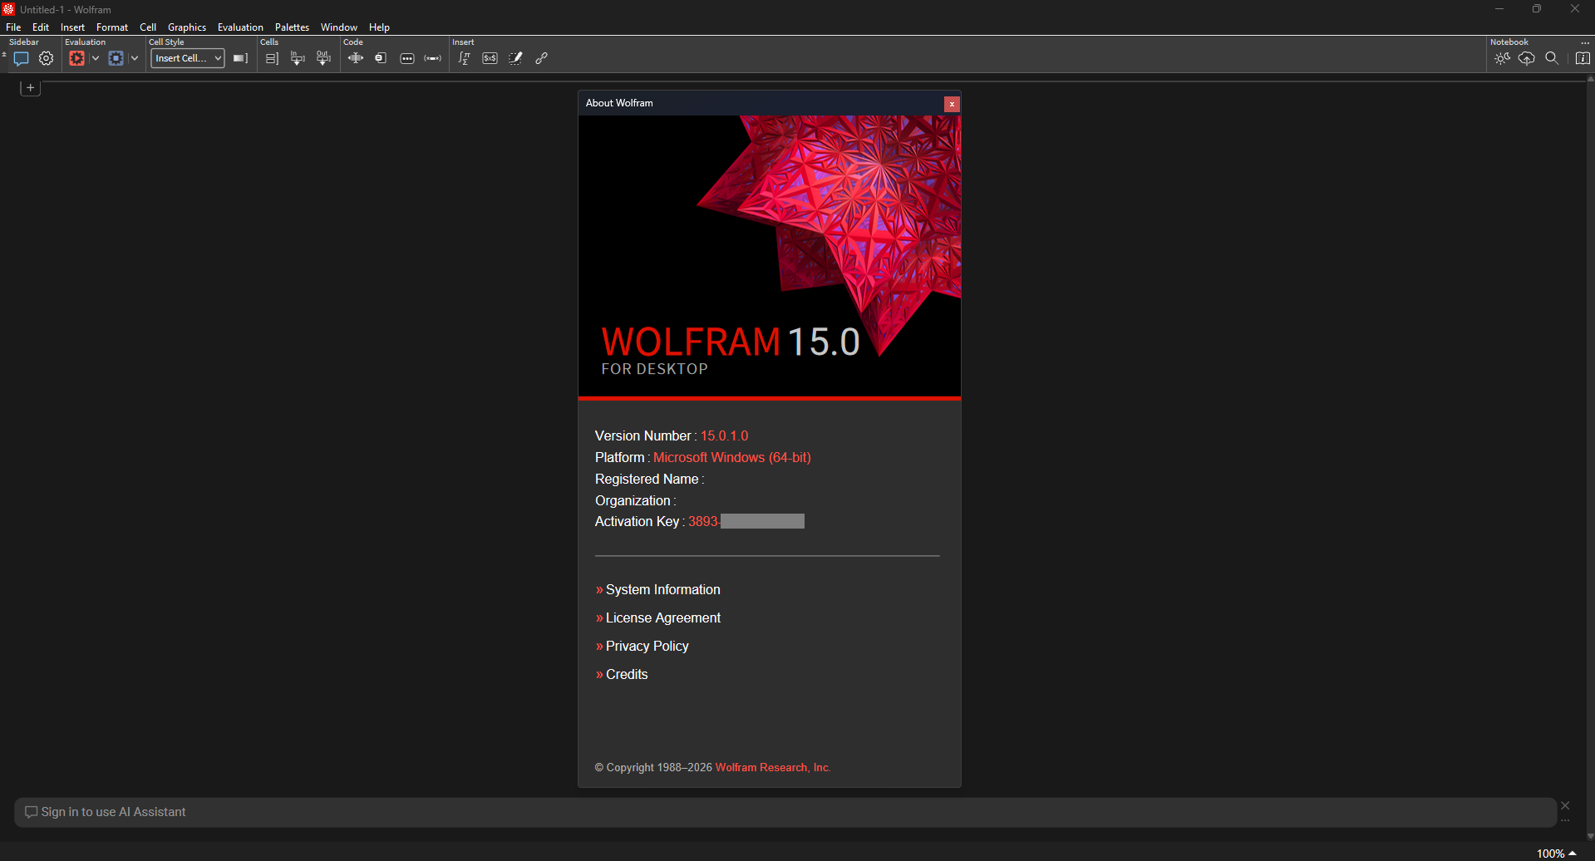Click the insert output cell icon
This screenshot has height=861, width=1595.
click(x=323, y=58)
